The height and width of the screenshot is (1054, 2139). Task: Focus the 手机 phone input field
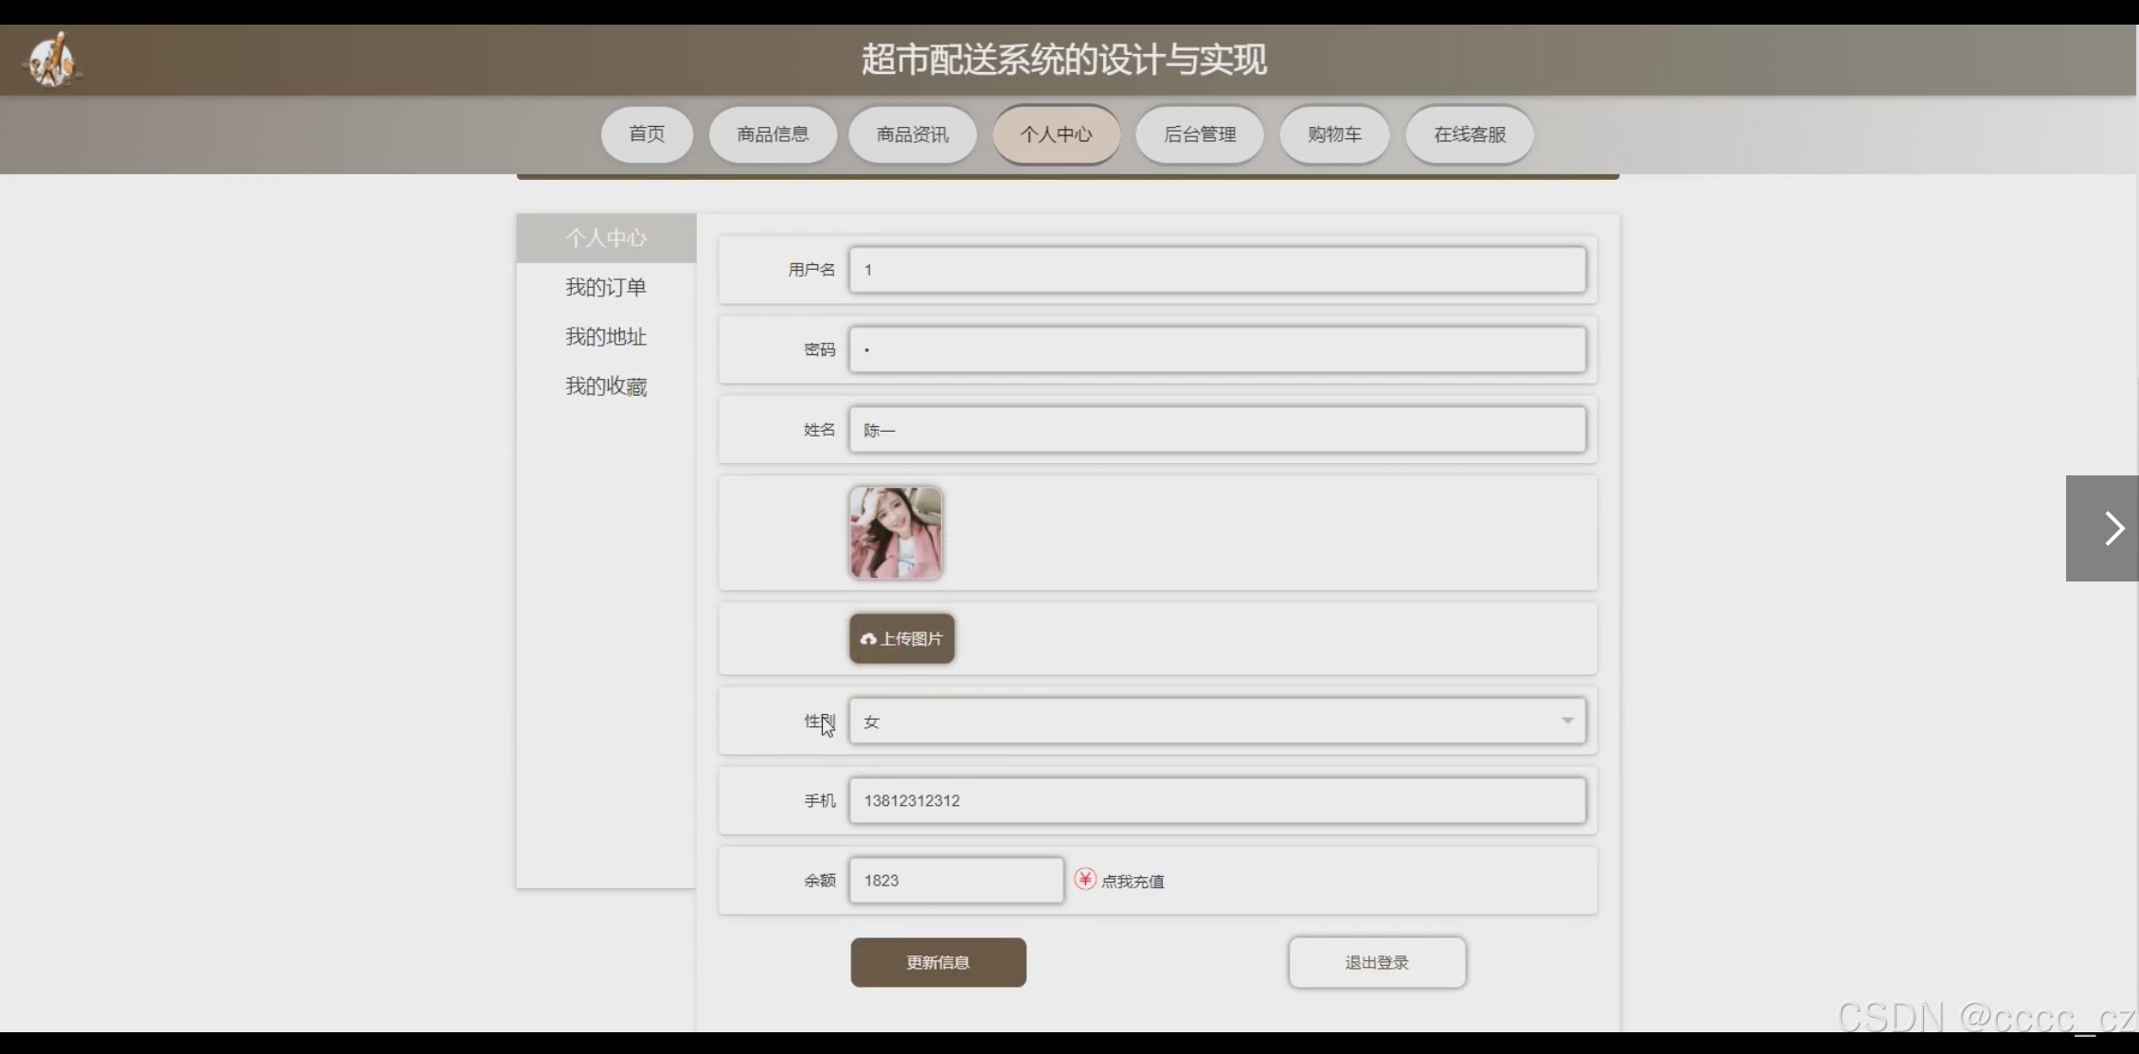point(1216,801)
